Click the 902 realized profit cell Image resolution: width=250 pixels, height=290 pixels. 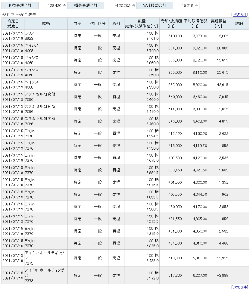pyautogui.click(x=219, y=195)
